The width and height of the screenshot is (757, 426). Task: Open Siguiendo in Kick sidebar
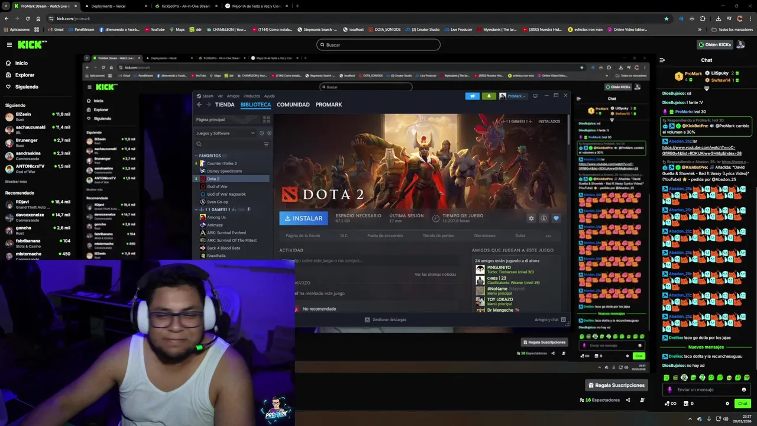(x=27, y=87)
